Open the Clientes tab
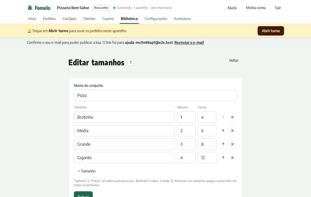The width and height of the screenshot is (311, 197). pyautogui.click(x=89, y=19)
